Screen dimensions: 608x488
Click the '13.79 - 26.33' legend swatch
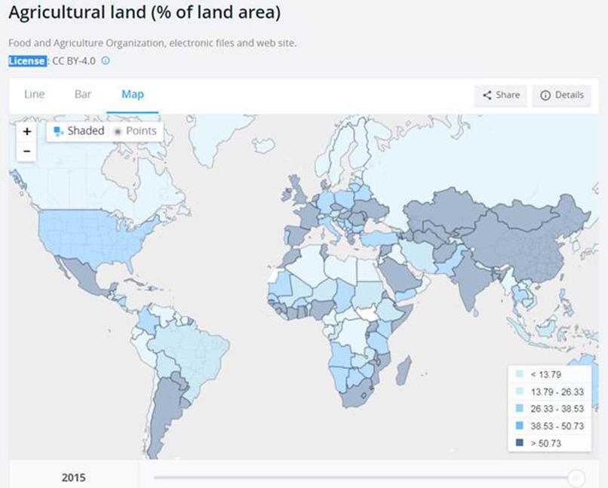(x=519, y=391)
